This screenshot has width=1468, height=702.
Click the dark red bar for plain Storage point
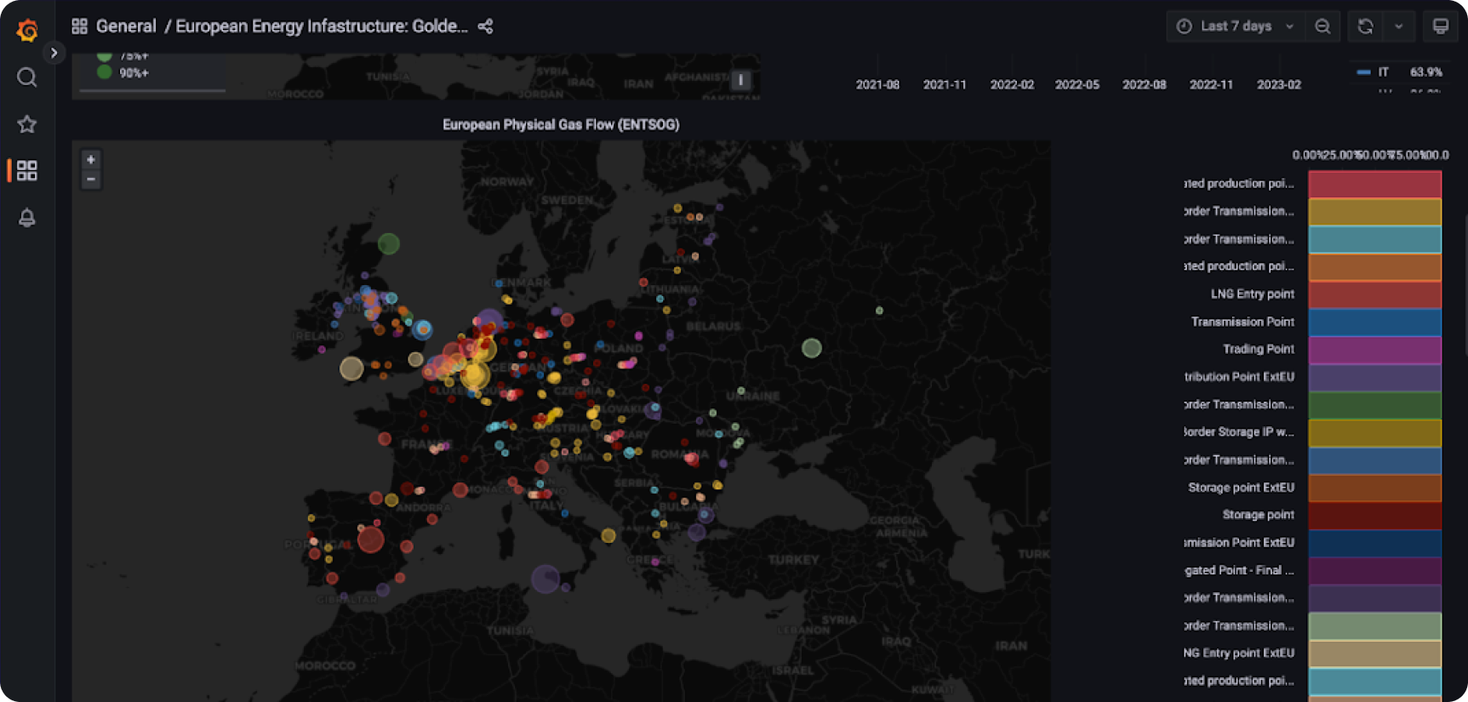1374,516
